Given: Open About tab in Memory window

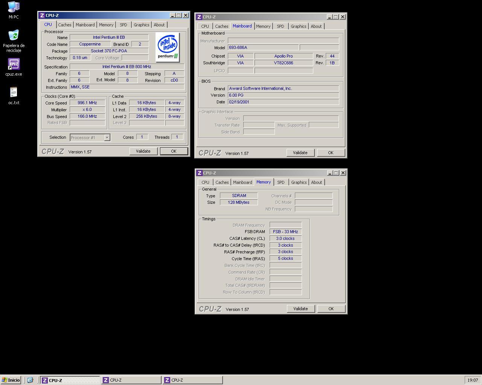Looking at the screenshot, I should pos(317,182).
